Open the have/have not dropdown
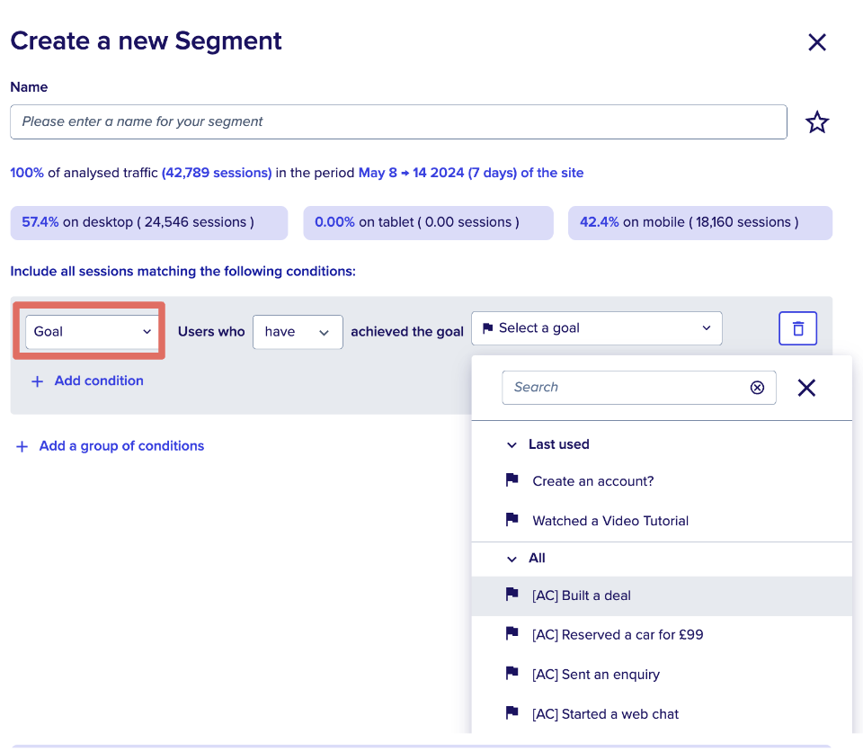The height and width of the screenshot is (752, 863). 298,332
